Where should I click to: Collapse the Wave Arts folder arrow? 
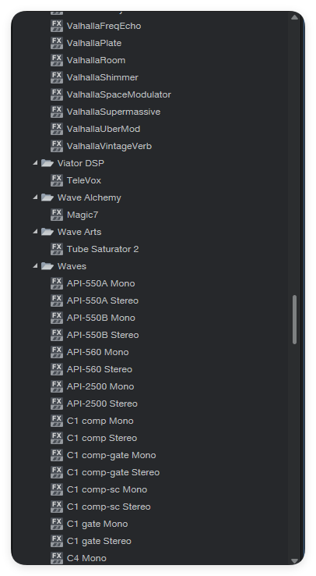tap(35, 232)
